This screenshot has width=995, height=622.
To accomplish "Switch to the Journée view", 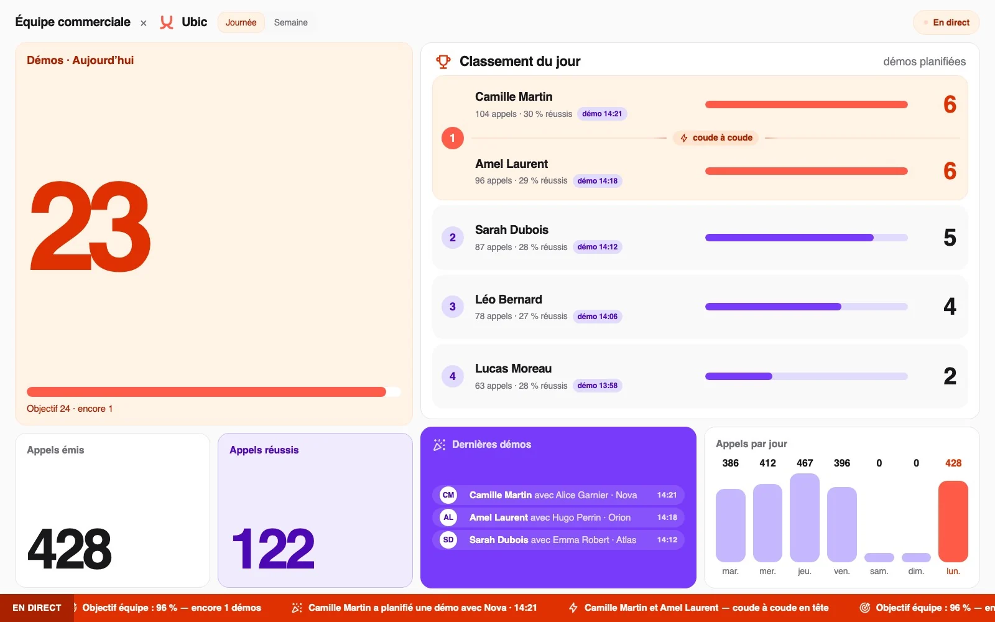I will [x=241, y=22].
